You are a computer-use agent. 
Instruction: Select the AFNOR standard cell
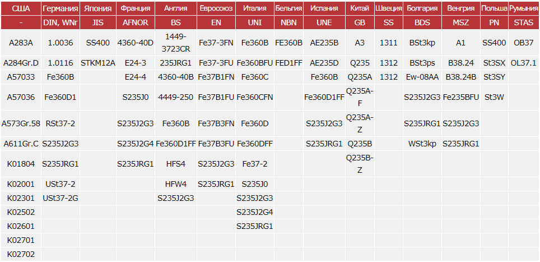(x=135, y=23)
